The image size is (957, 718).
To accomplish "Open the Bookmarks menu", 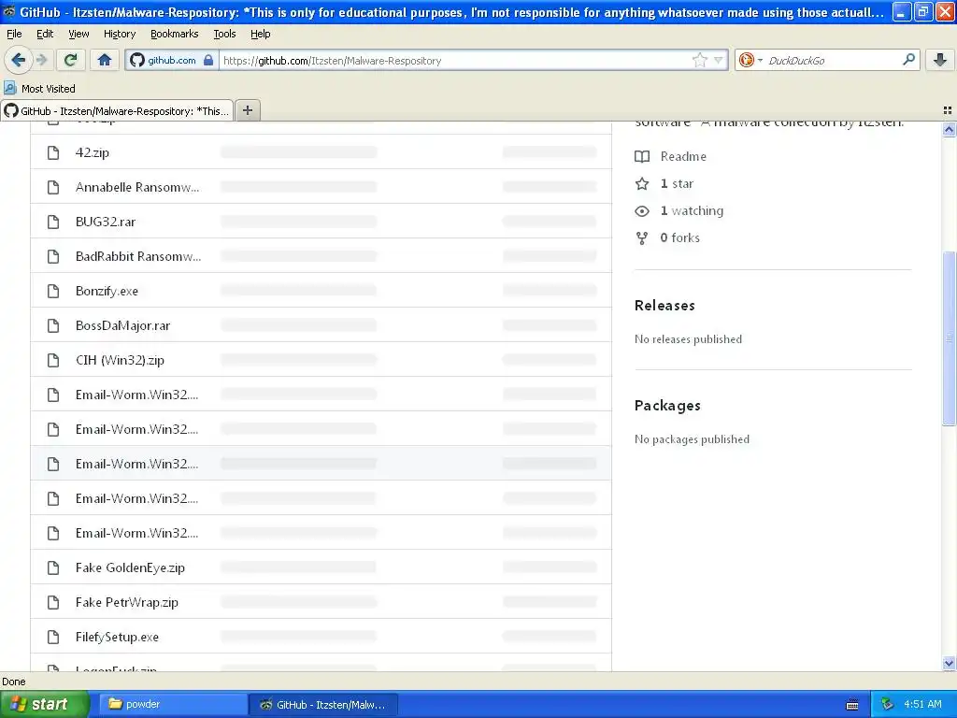I will (174, 34).
